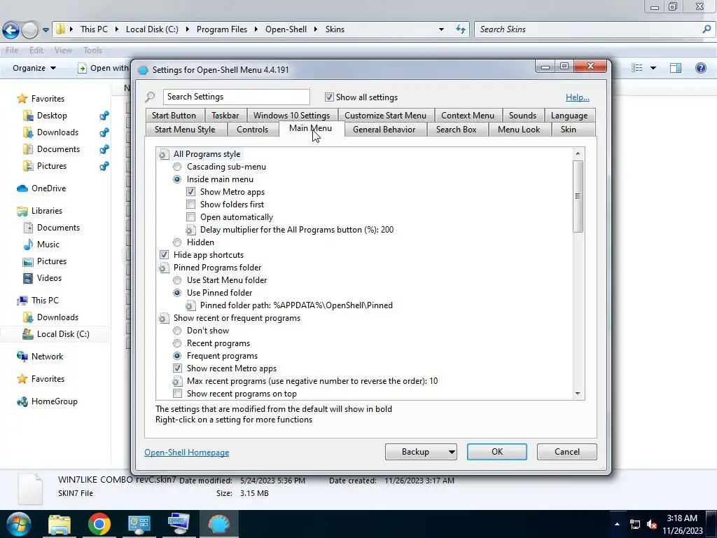
Task: Open the Open-Shell shell icon on taskbar
Action: (x=218, y=524)
